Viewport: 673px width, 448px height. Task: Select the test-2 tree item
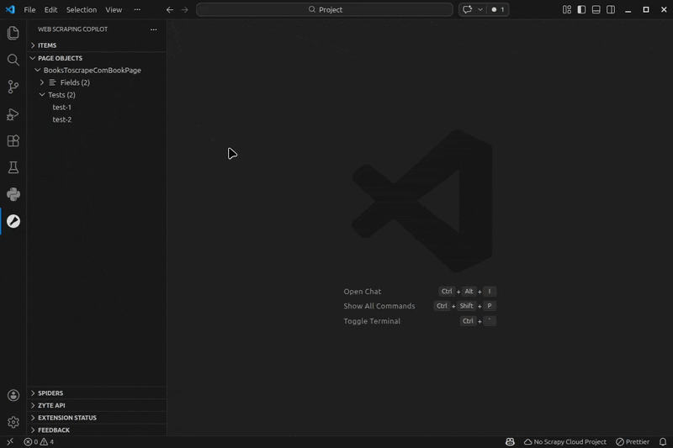(61, 119)
